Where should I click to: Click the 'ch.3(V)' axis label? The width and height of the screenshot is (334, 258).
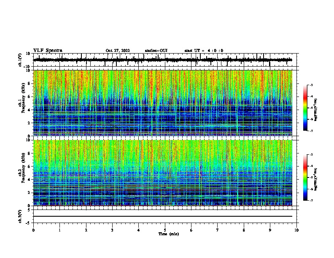(20, 216)
